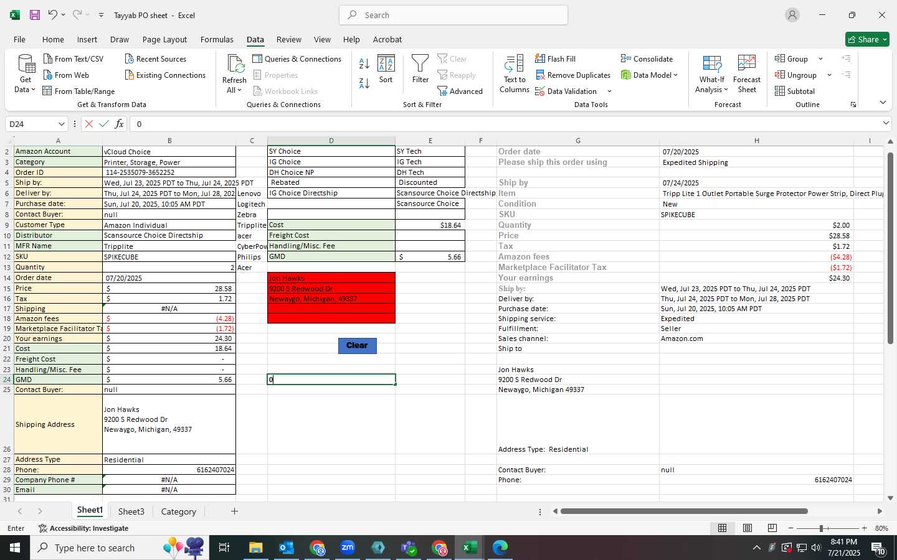Open Customize Quick Access Toolbar dropdown

[x=101, y=15]
